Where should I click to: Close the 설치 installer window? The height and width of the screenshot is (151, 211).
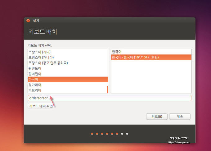tap(28, 21)
